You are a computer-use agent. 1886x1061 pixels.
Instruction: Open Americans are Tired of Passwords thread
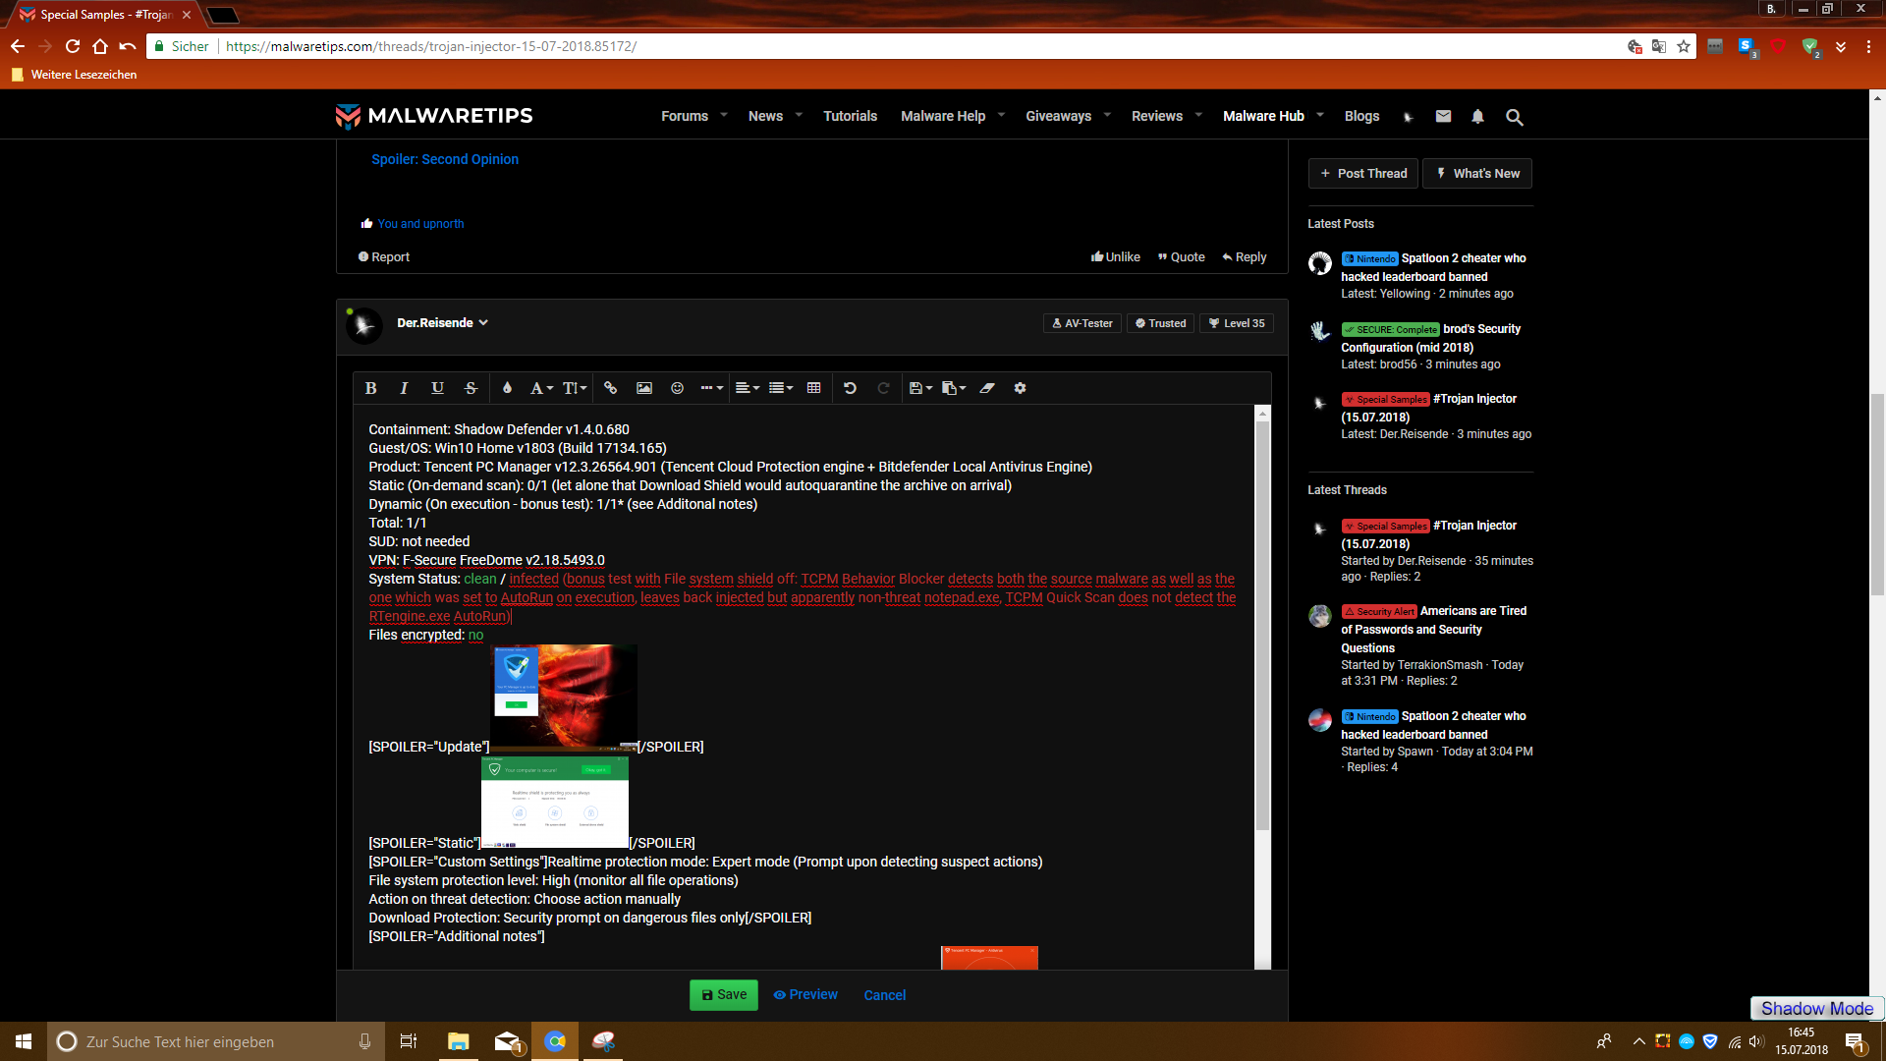pyautogui.click(x=1434, y=630)
